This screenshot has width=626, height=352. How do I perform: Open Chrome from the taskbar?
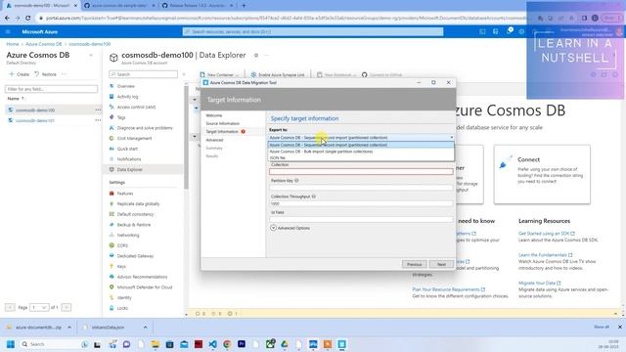click(x=227, y=344)
